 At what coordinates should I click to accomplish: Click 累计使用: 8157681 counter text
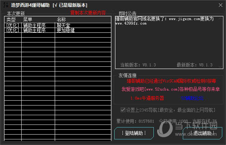click(135, 121)
